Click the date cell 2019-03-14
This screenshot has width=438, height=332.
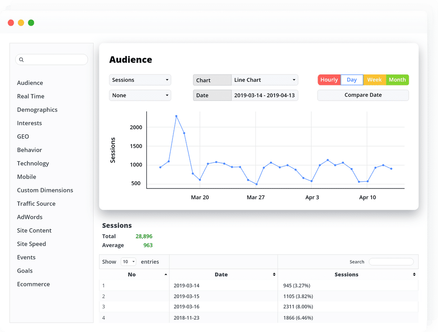pos(187,285)
